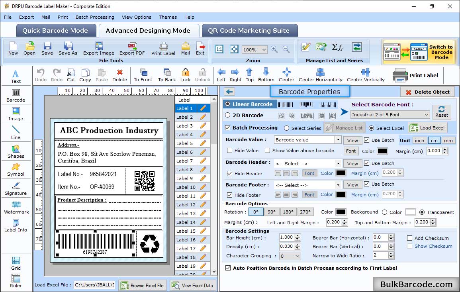Open the Shapes tool
The height and width of the screenshot is (292, 460).
coord(16,152)
